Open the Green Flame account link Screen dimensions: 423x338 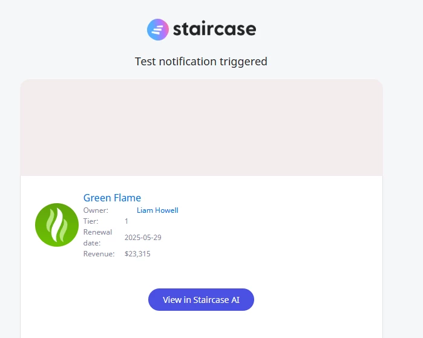(112, 198)
